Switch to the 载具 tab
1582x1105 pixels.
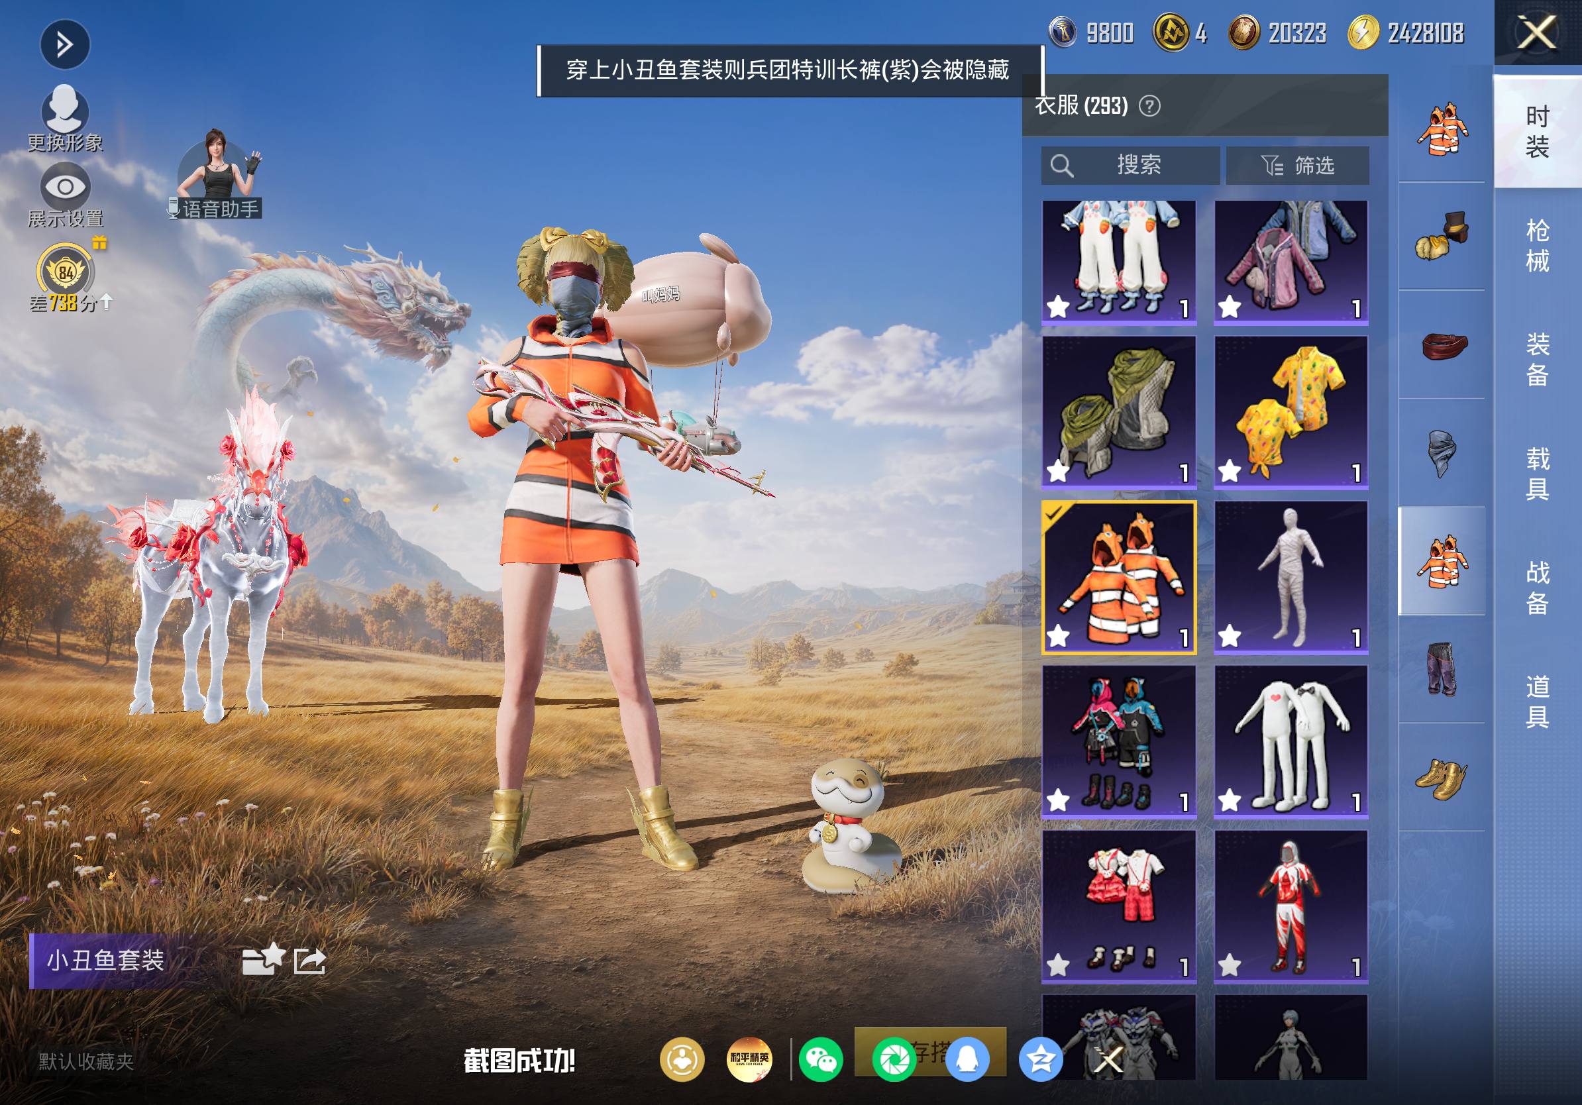(x=1537, y=473)
